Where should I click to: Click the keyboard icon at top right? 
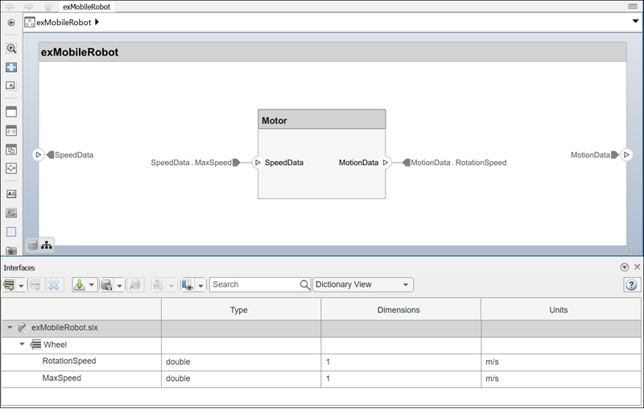click(x=633, y=6)
